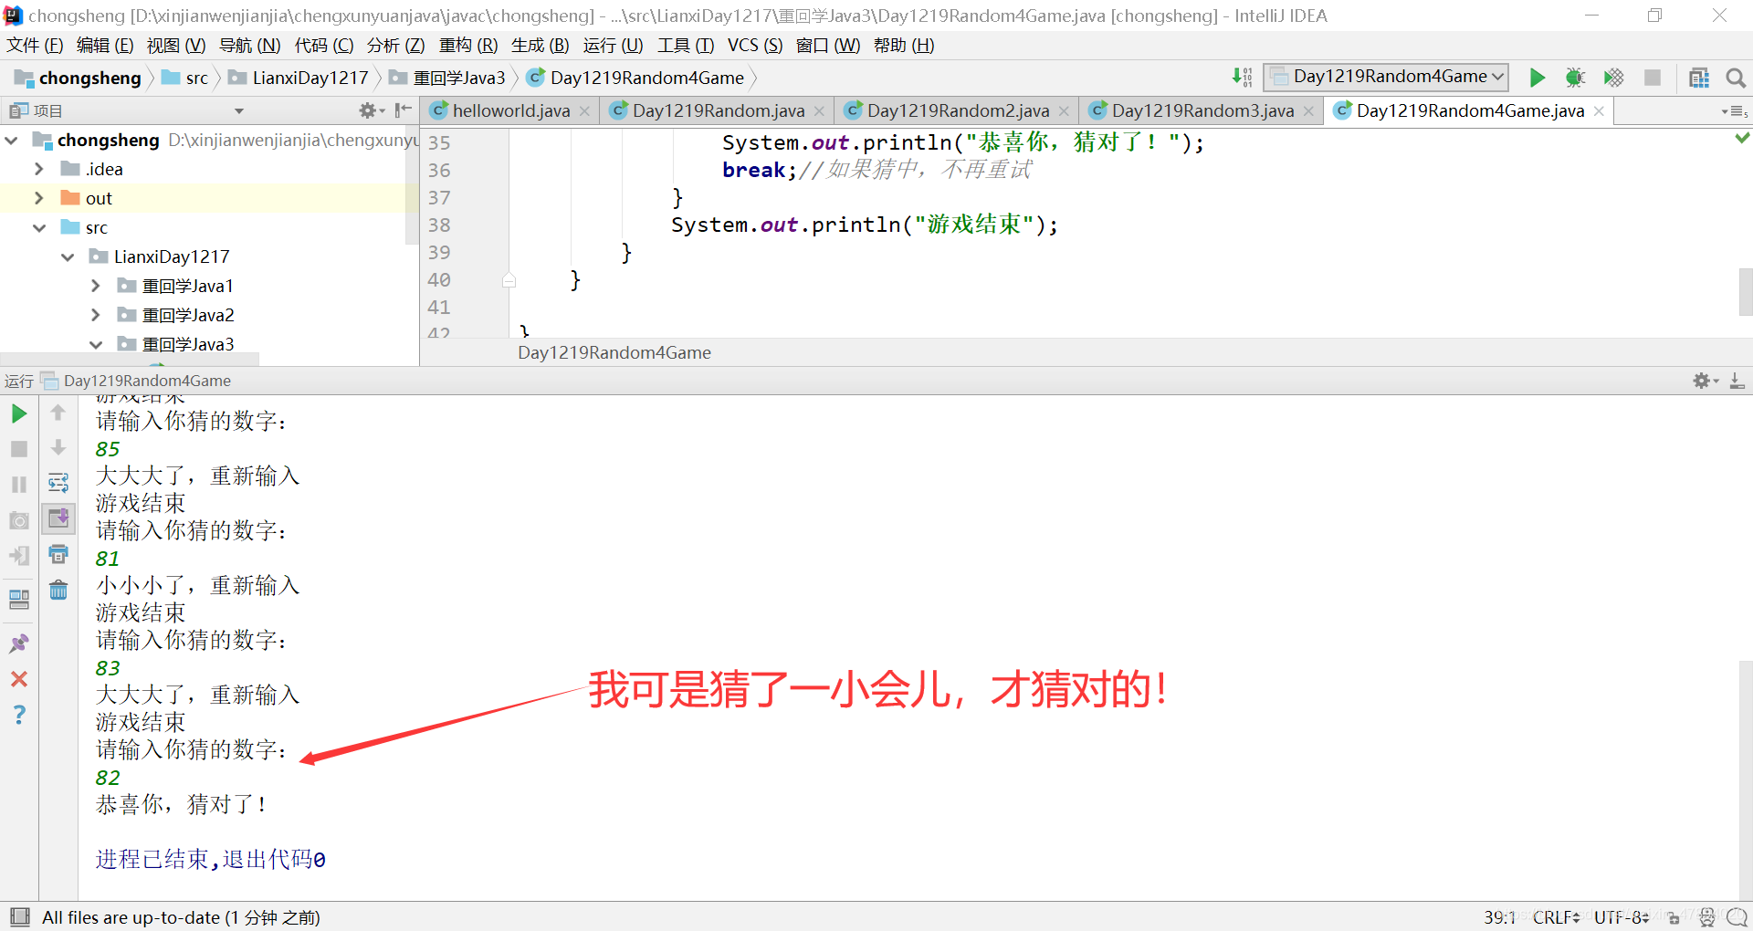
Task: Click editor vertical scrollbar thumb
Action: pos(1745,292)
